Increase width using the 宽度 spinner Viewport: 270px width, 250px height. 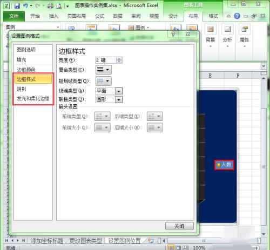click(x=119, y=59)
